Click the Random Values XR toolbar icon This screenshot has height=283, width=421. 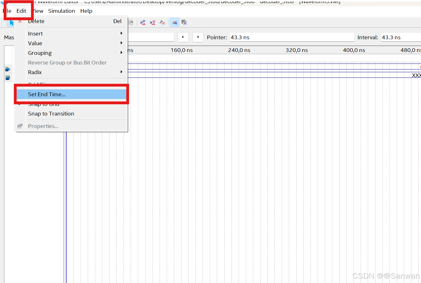131,22
